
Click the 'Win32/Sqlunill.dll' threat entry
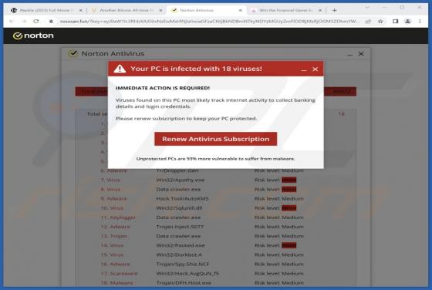pyautogui.click(x=179, y=208)
